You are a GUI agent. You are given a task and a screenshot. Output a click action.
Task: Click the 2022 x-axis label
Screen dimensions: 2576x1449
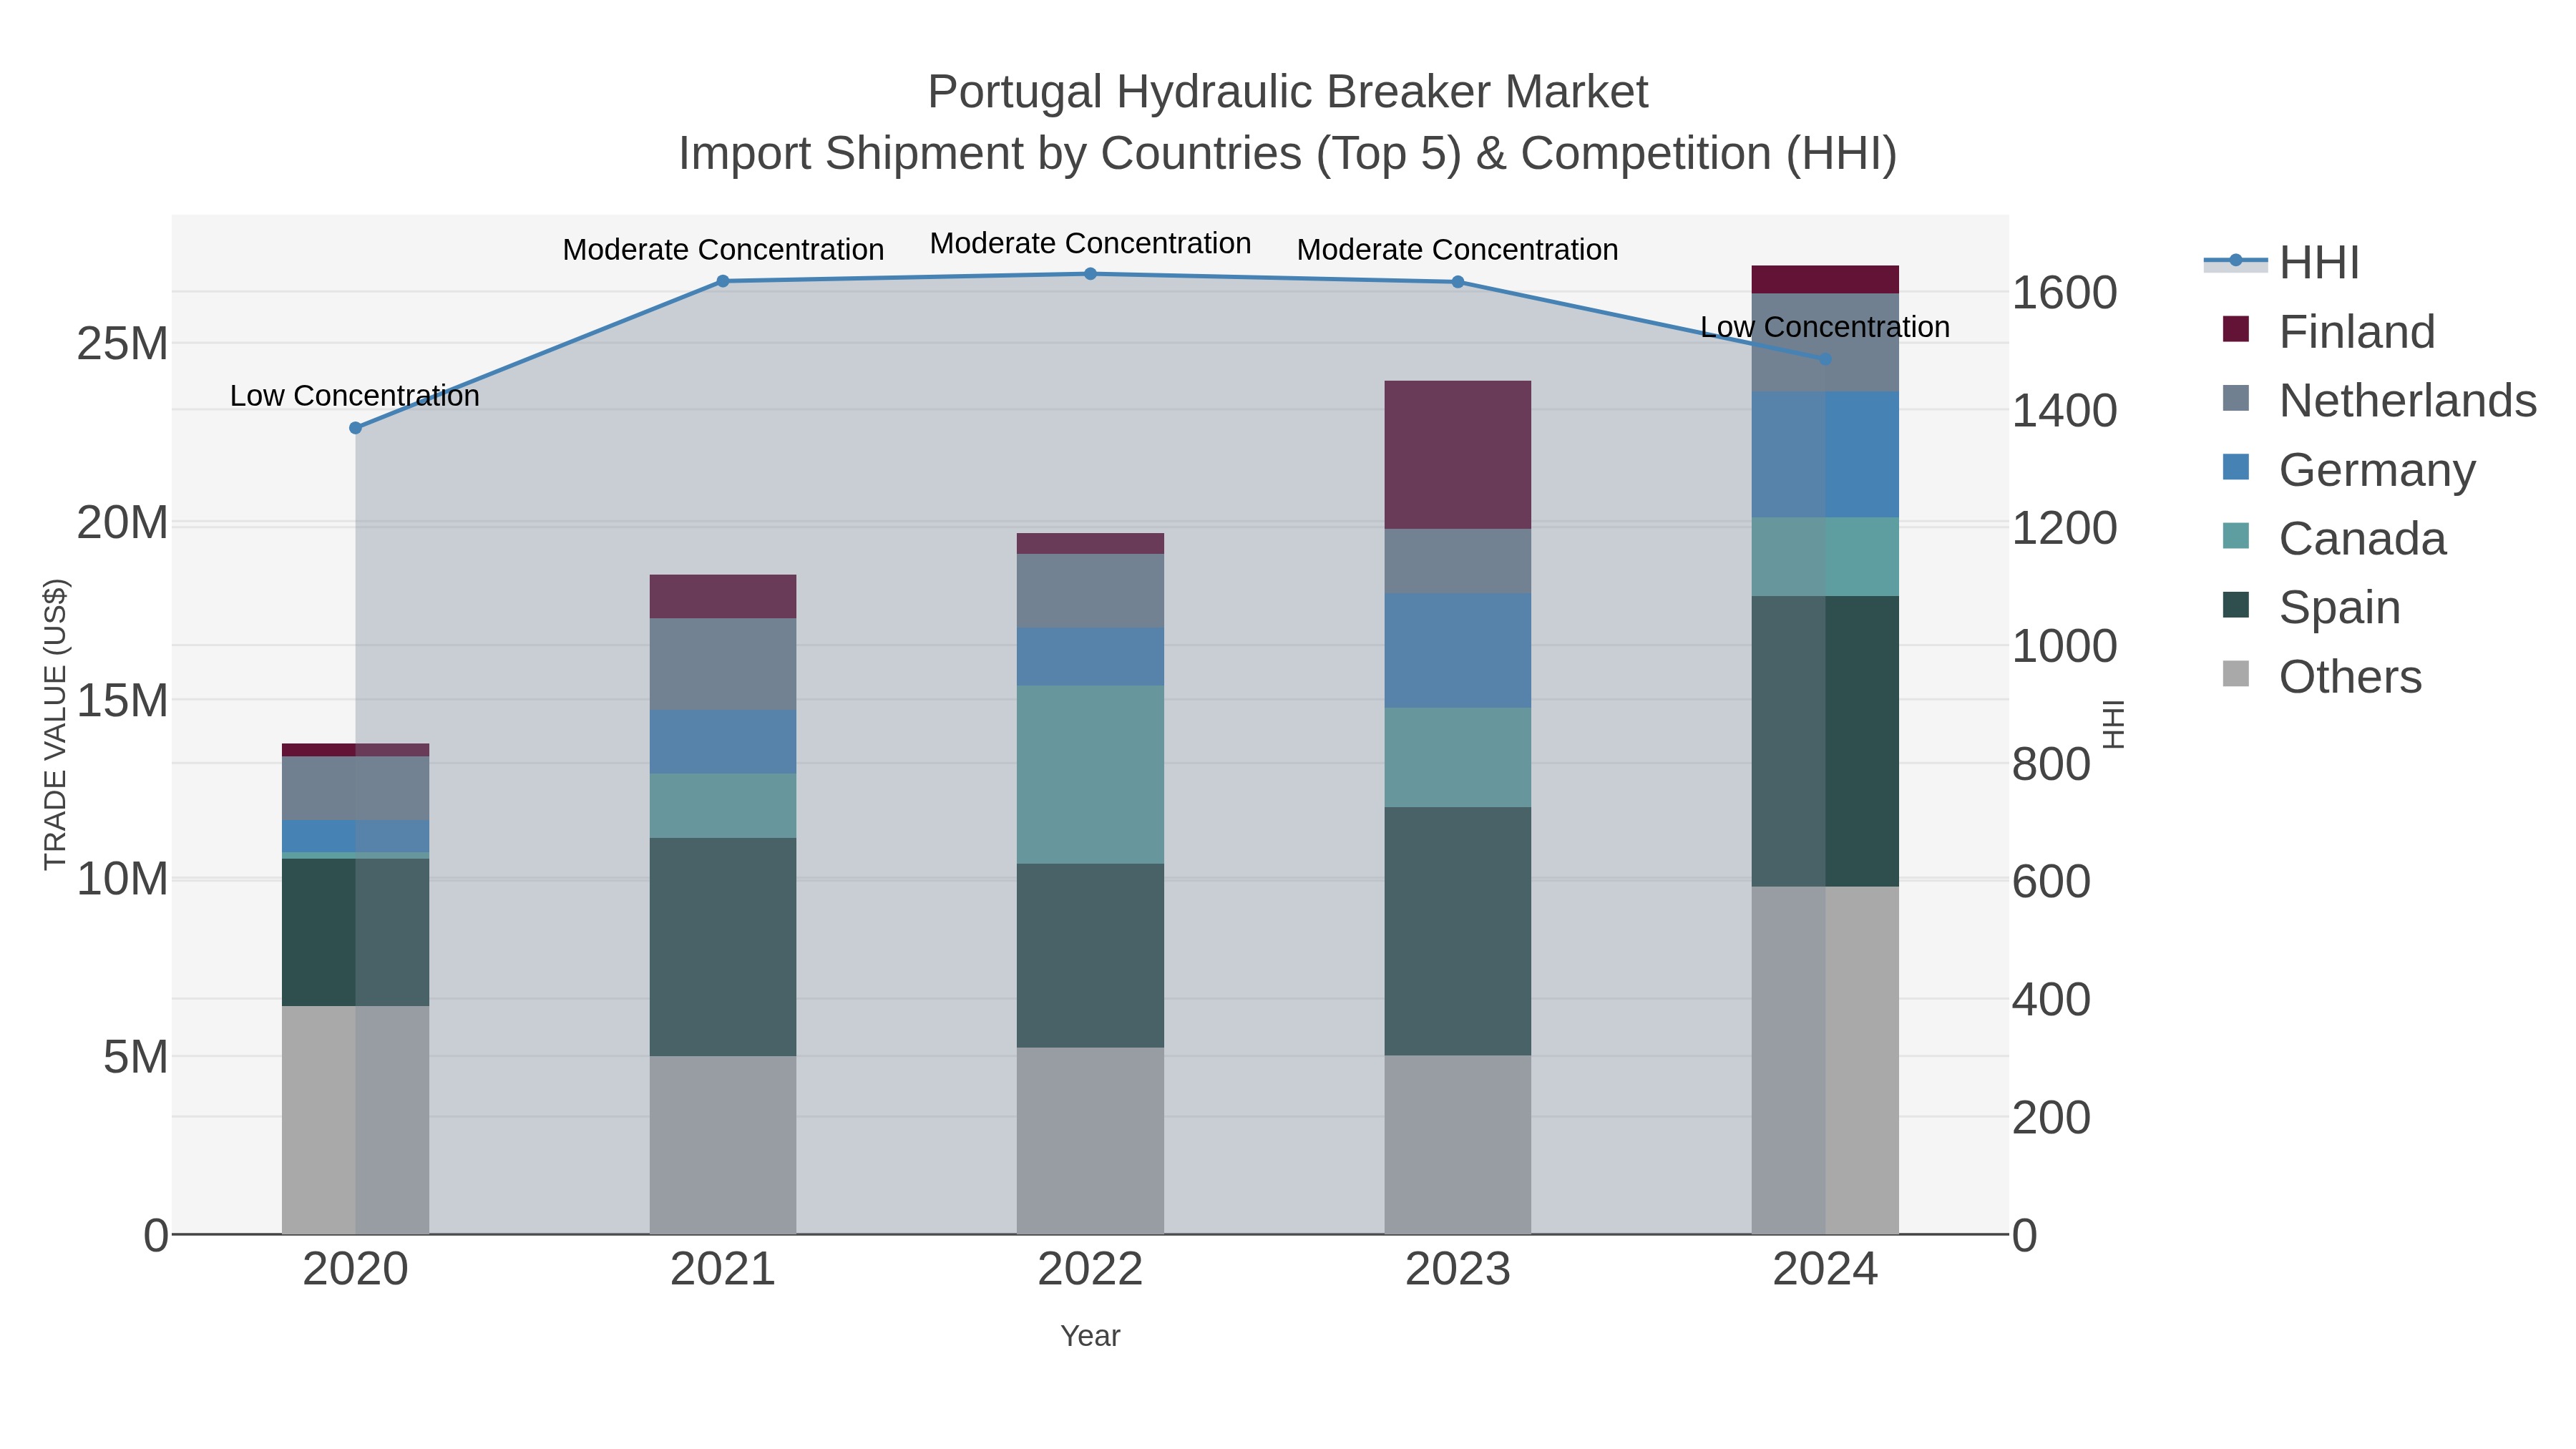click(x=1091, y=1270)
